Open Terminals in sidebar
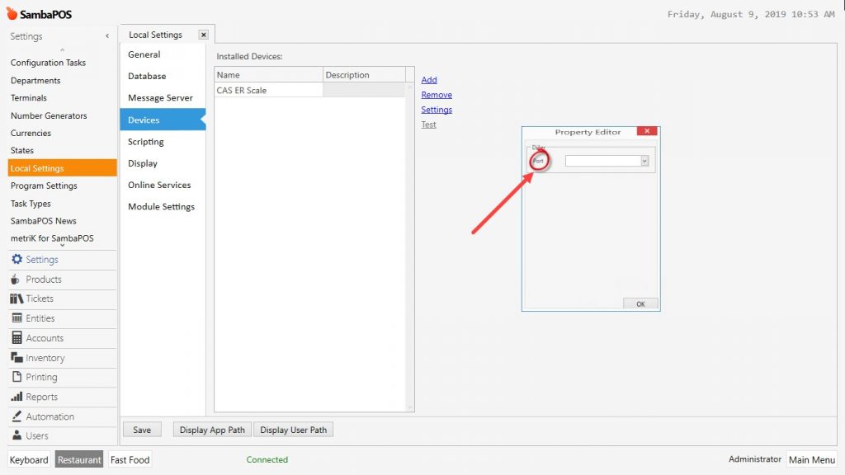The width and height of the screenshot is (845, 475). 29,97
